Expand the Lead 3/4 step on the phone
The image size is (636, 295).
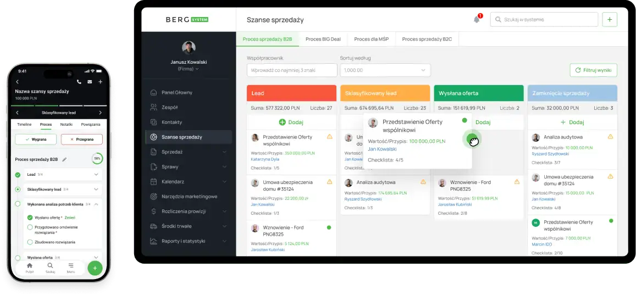click(x=96, y=175)
